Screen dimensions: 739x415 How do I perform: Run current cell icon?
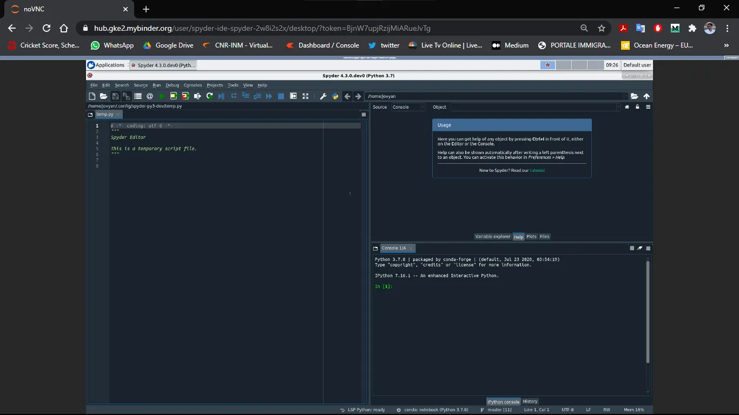[174, 96]
